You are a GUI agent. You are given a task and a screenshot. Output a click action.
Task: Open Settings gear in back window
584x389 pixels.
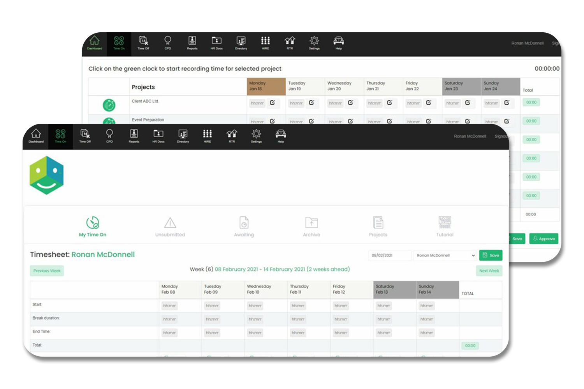[x=314, y=43]
